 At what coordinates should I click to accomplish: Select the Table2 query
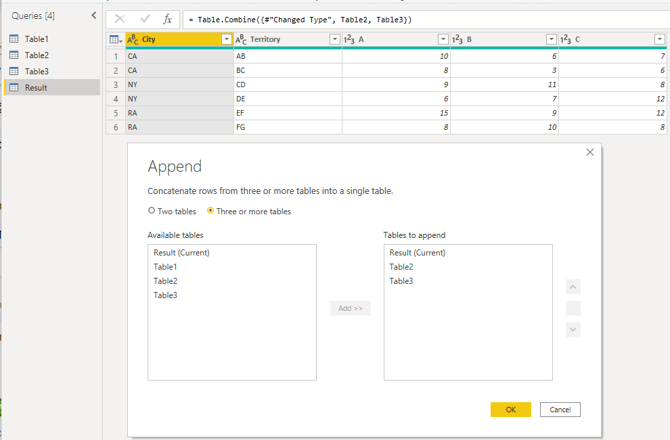coord(52,55)
